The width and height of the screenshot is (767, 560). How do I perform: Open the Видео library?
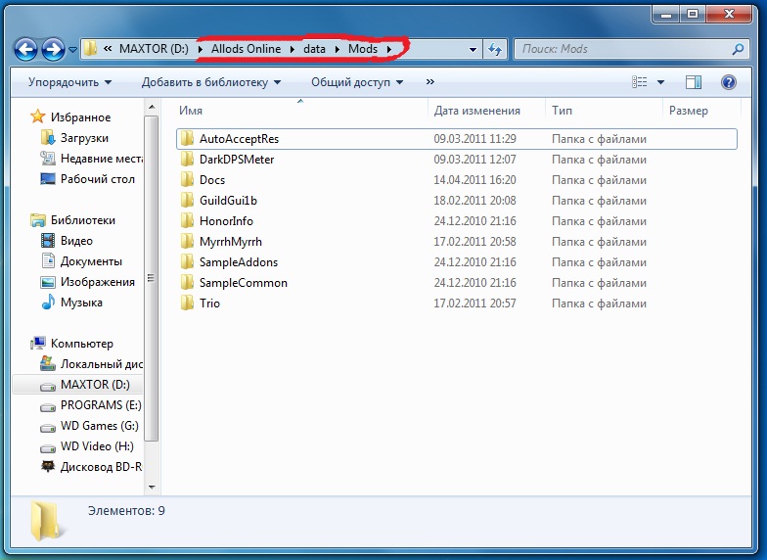click(67, 241)
